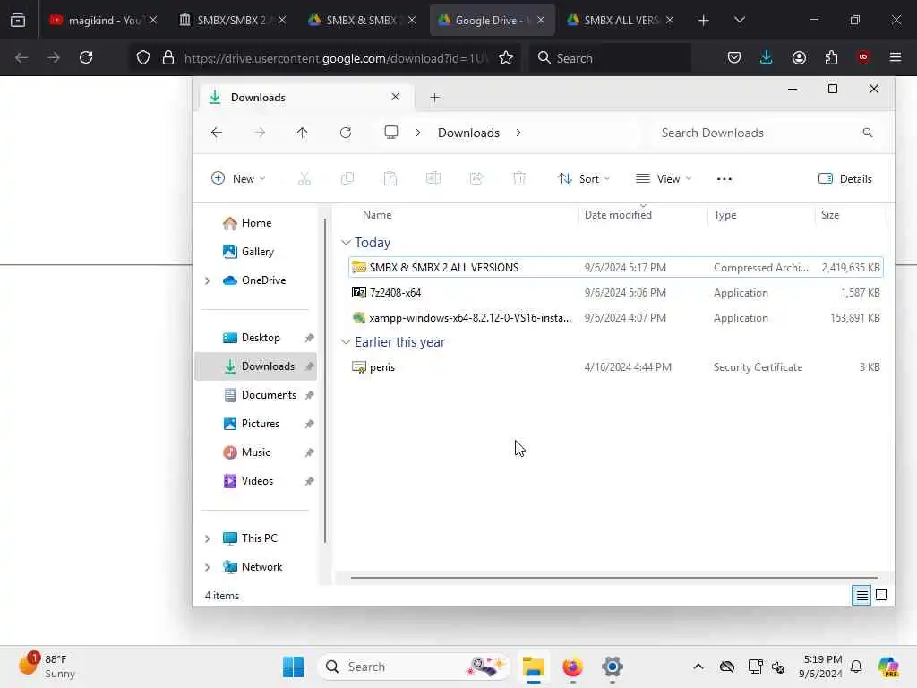
Task: Click the Delete trash can icon
Action: point(519,178)
